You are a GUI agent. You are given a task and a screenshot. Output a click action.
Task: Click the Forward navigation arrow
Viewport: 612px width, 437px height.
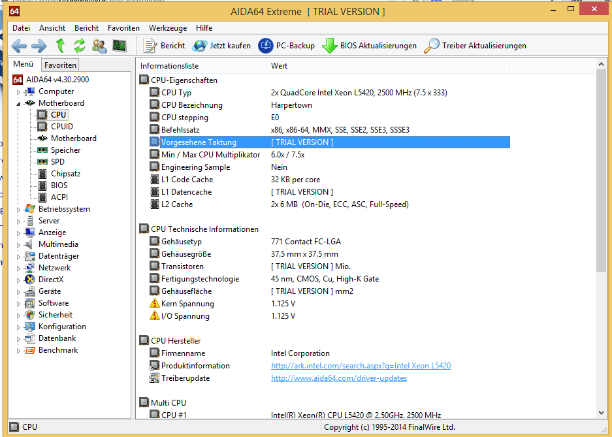point(39,46)
